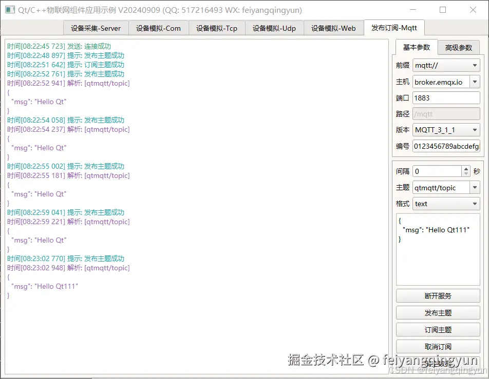Viewport: 489px width, 379px height.
Task: Click the 清空数据 clear data button
Action: point(438,363)
